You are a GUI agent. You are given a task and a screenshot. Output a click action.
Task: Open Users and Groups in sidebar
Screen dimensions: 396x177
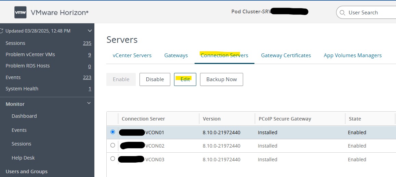click(x=27, y=172)
